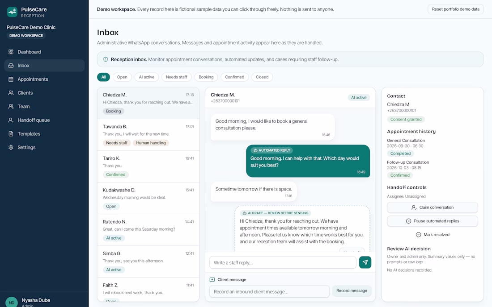Go to Handoff queue in sidebar
Viewport: 492px width, 307px height.
(44, 120)
